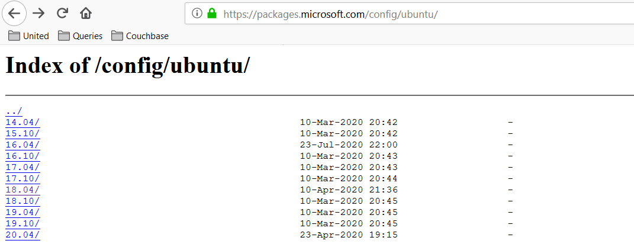
Task: Open the 18.04/ directory link
Action: pos(22,190)
